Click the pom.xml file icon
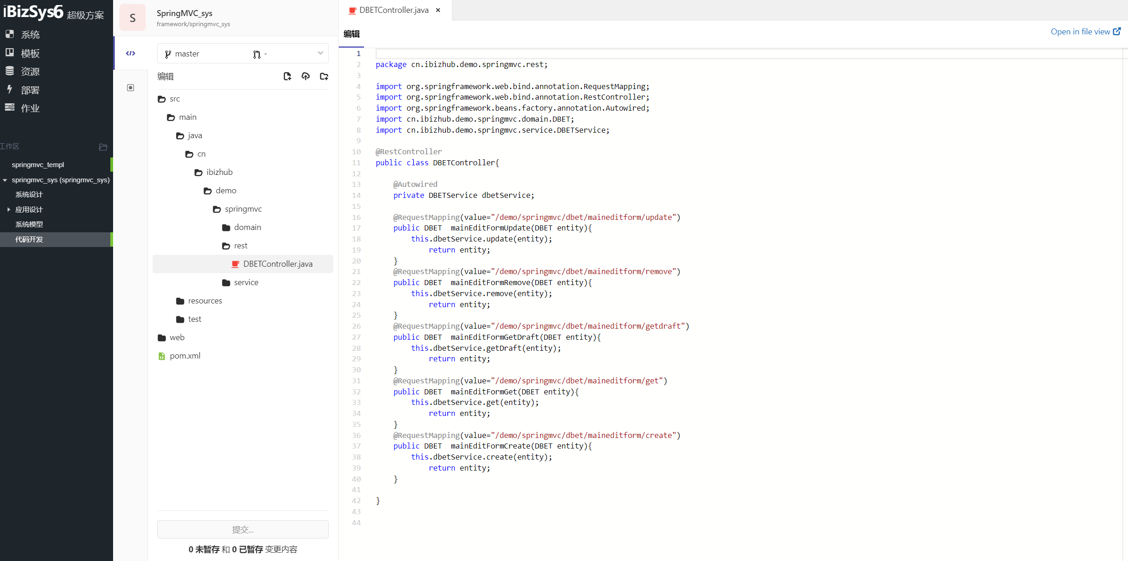This screenshot has width=1128, height=561. 162,356
